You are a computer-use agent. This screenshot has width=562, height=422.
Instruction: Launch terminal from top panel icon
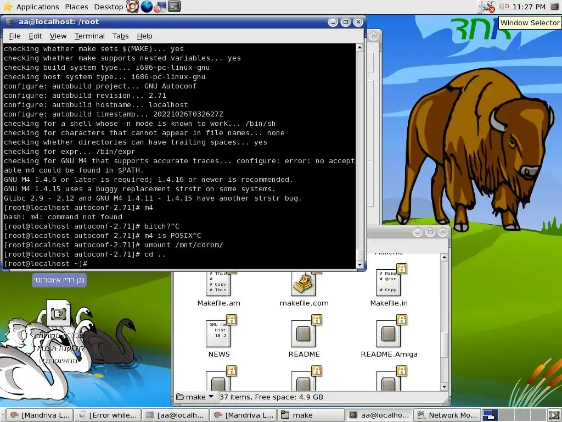(x=174, y=7)
